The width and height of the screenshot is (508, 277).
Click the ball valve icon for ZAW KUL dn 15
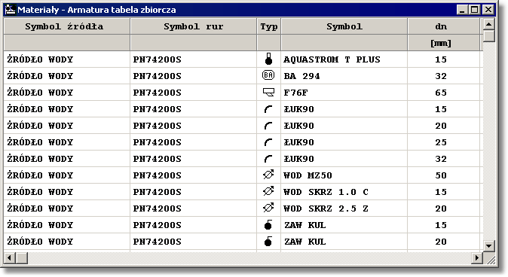click(x=268, y=224)
